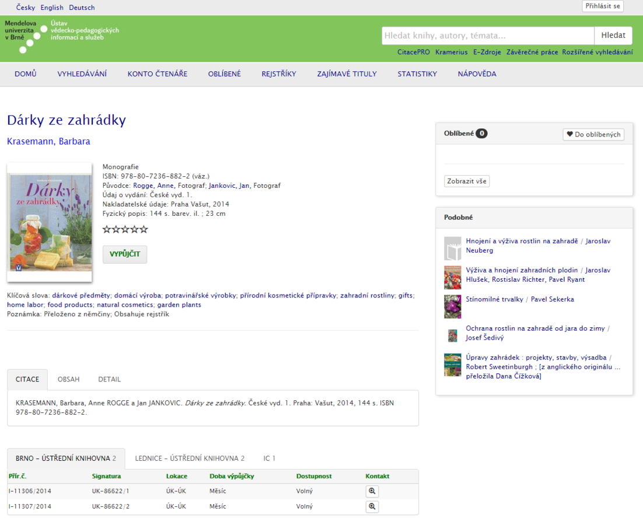Open Jankovic, Jan author link
This screenshot has height=525, width=643.
pos(229,185)
